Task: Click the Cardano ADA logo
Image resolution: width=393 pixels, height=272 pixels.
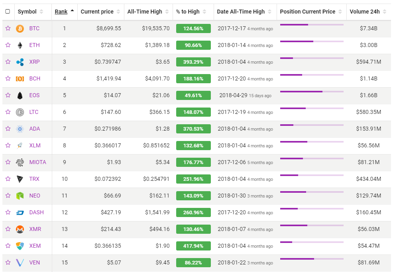Action: [20, 129]
